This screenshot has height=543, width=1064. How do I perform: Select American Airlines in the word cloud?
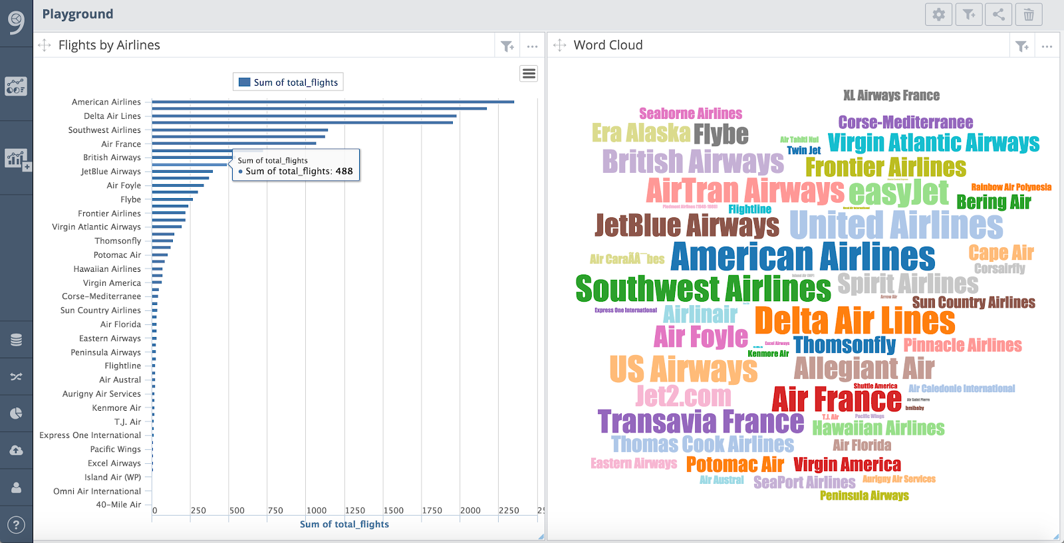(x=803, y=257)
